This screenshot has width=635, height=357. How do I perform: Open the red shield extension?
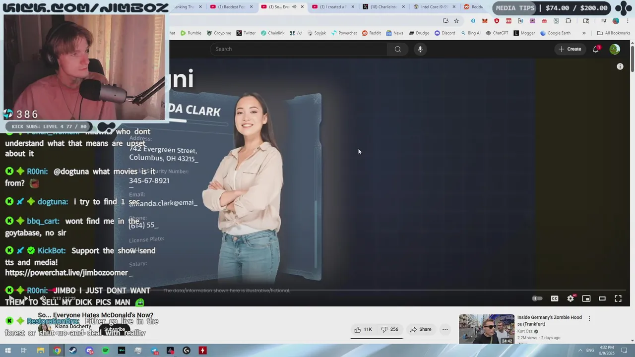click(497, 21)
